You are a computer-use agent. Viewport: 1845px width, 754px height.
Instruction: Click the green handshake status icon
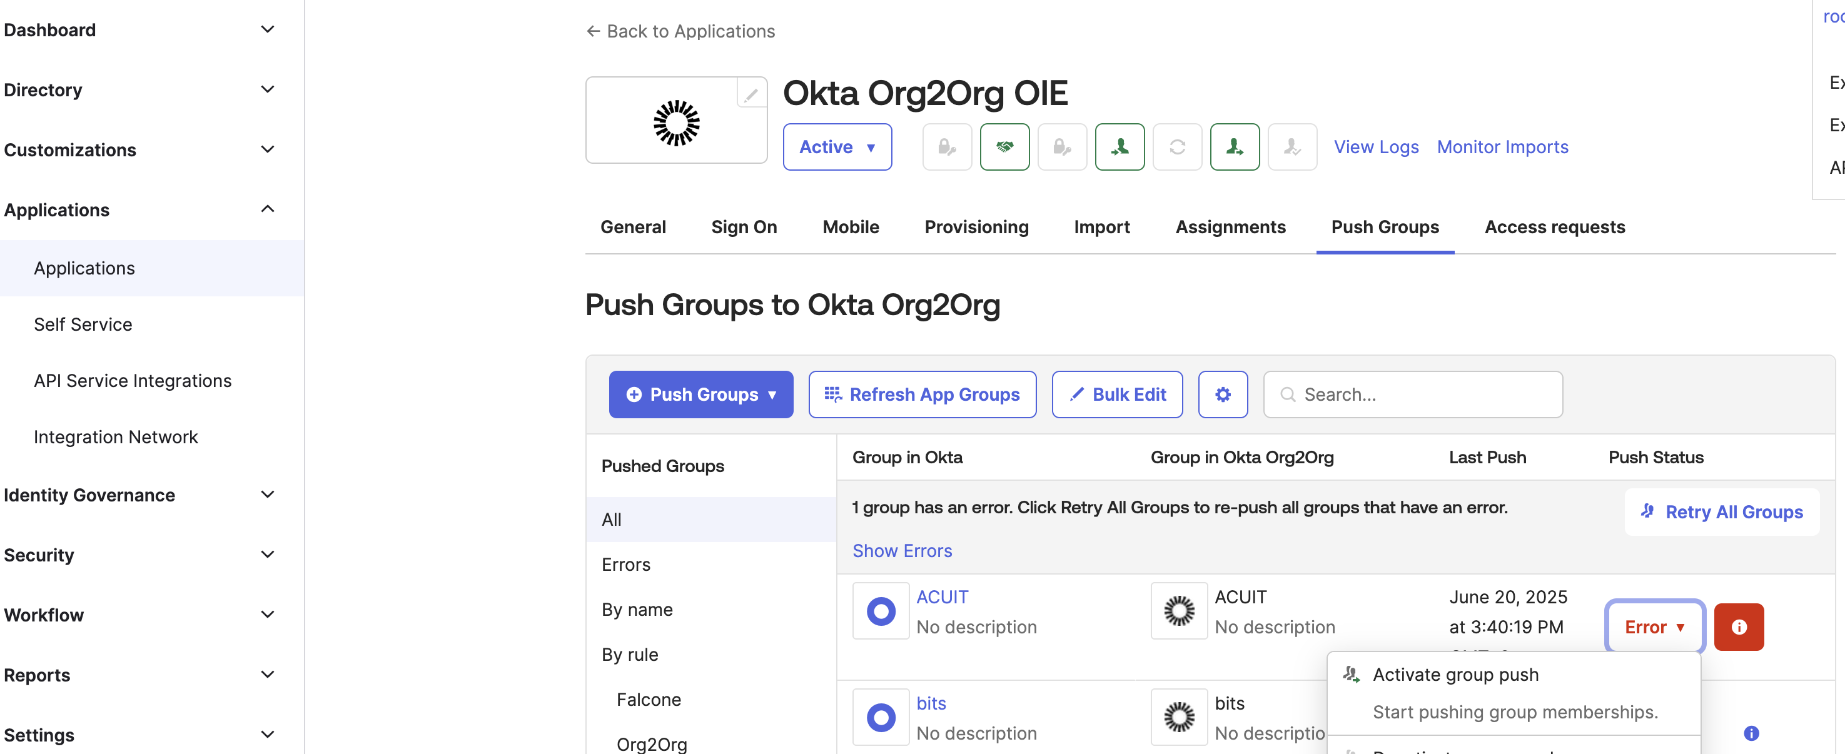click(1004, 147)
